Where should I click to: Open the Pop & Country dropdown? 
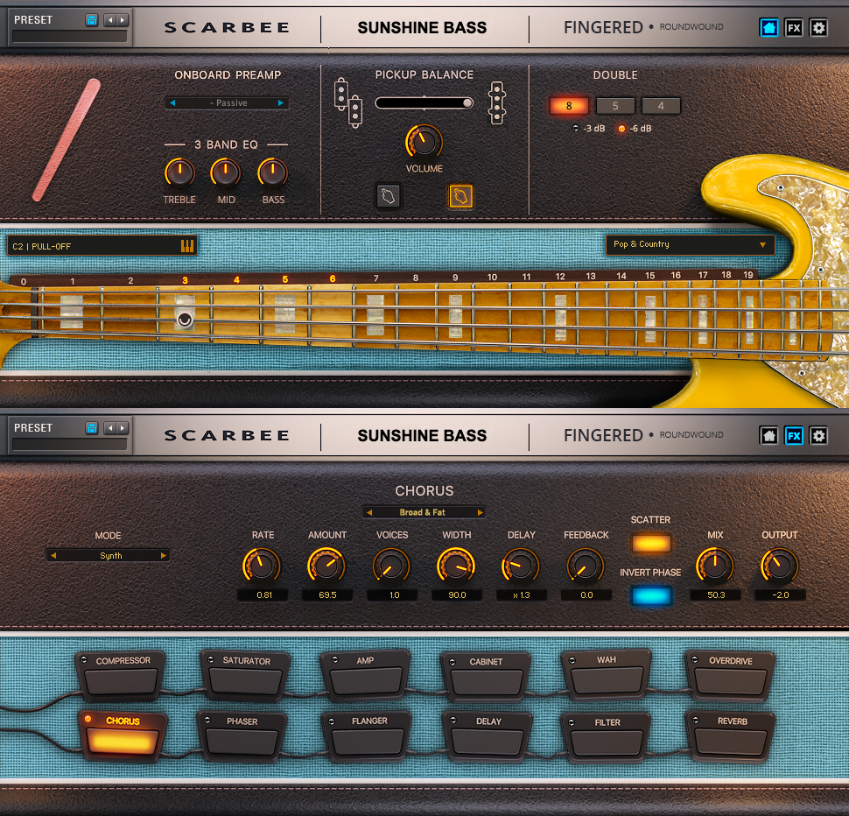coord(690,245)
